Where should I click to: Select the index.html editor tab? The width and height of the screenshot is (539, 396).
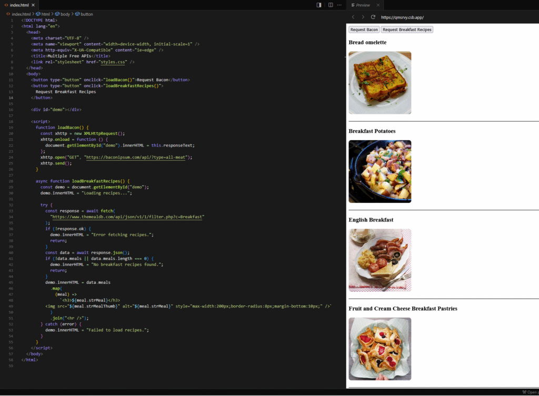click(19, 5)
